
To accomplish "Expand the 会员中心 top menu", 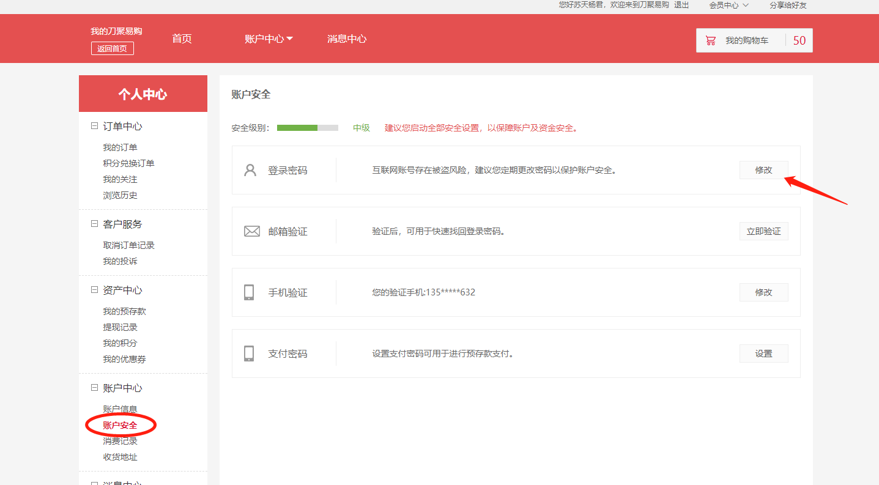I will coord(729,5).
